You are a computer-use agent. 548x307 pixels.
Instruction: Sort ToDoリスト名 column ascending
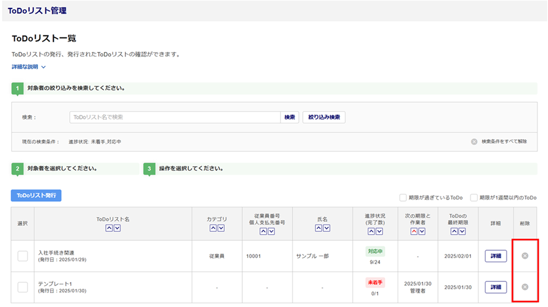(109, 229)
